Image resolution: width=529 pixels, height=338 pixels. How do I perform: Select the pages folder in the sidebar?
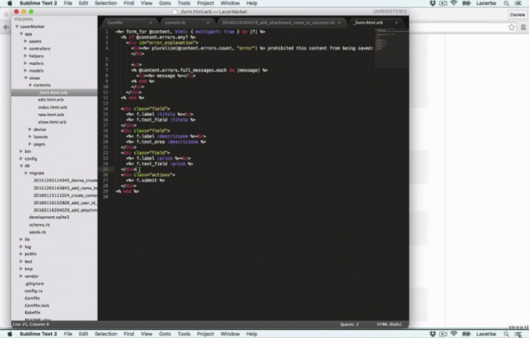pos(39,144)
